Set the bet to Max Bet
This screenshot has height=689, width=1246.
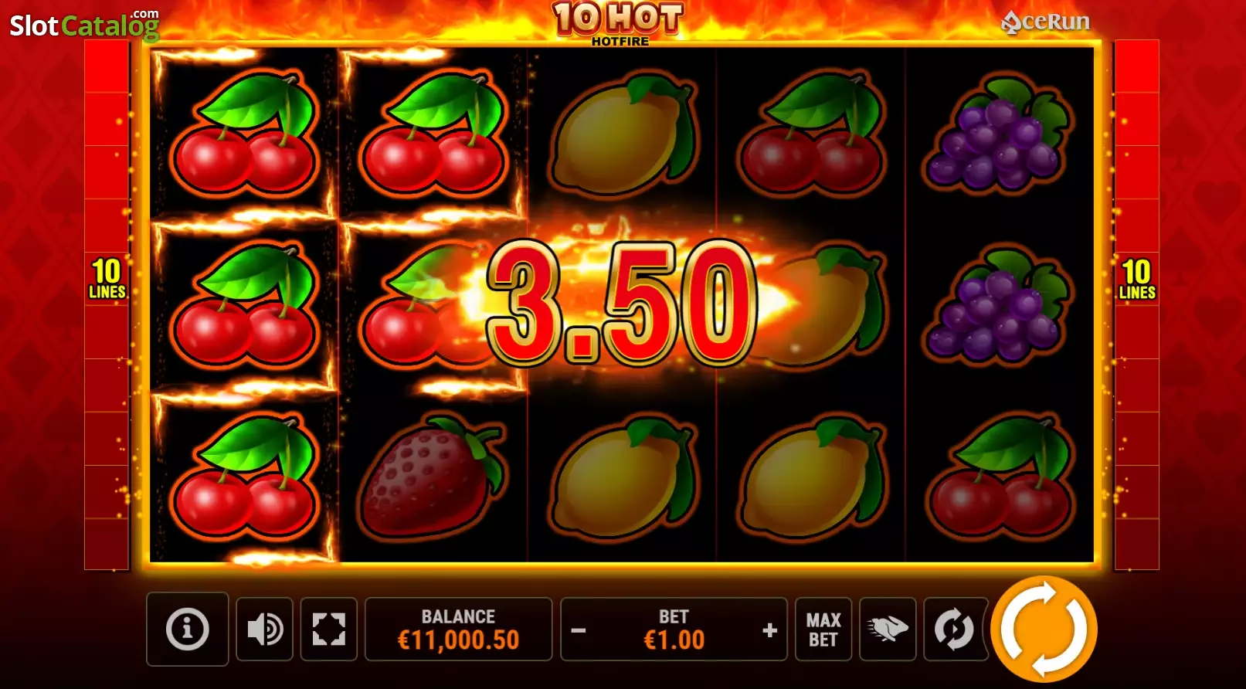click(x=823, y=629)
